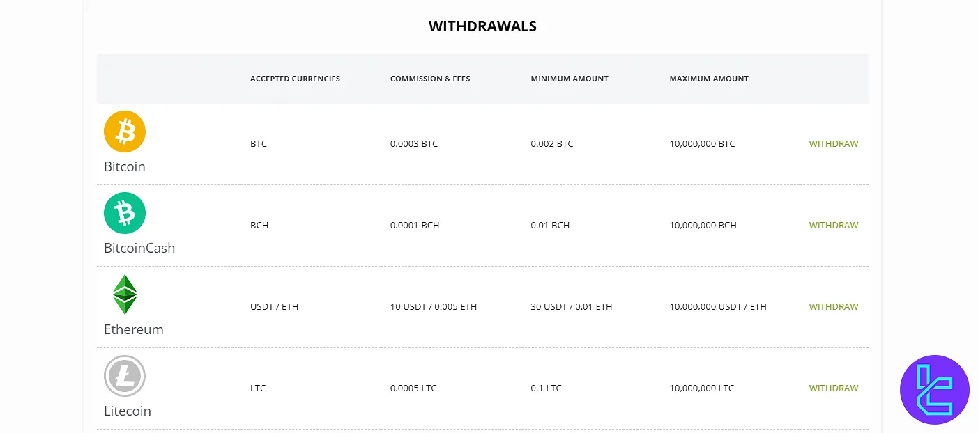Click the green Ethereum diamond icon

click(x=124, y=293)
